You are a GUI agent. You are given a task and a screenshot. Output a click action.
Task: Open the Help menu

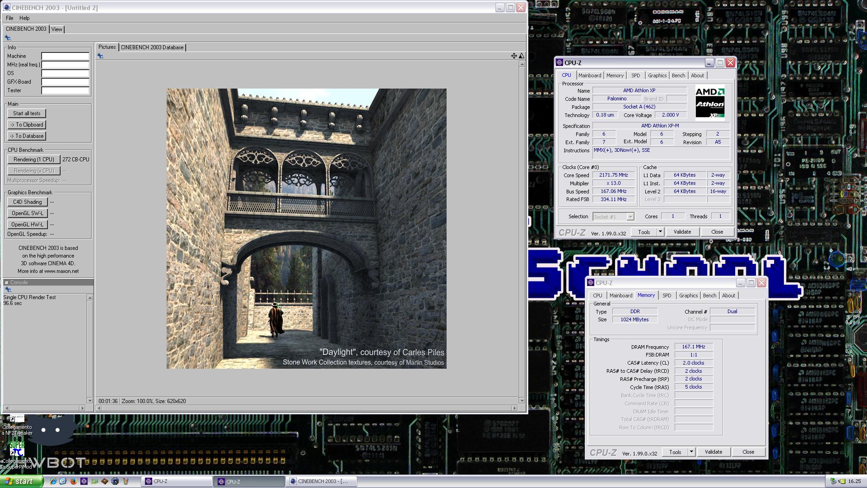click(x=24, y=18)
